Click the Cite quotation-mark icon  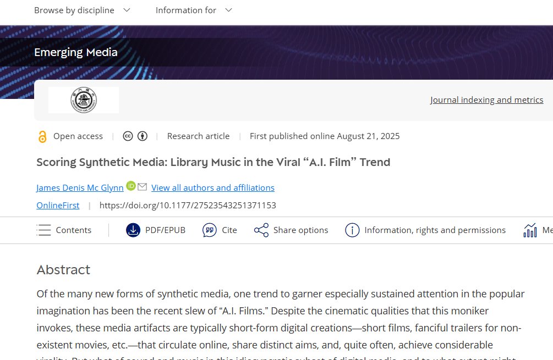point(209,230)
